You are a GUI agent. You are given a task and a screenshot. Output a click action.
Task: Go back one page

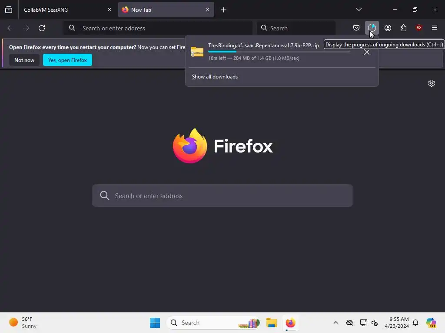[x=10, y=28]
